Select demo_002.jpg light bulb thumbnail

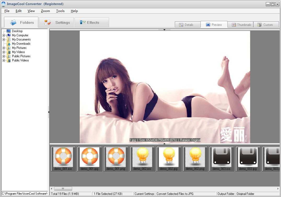click(x=169, y=159)
